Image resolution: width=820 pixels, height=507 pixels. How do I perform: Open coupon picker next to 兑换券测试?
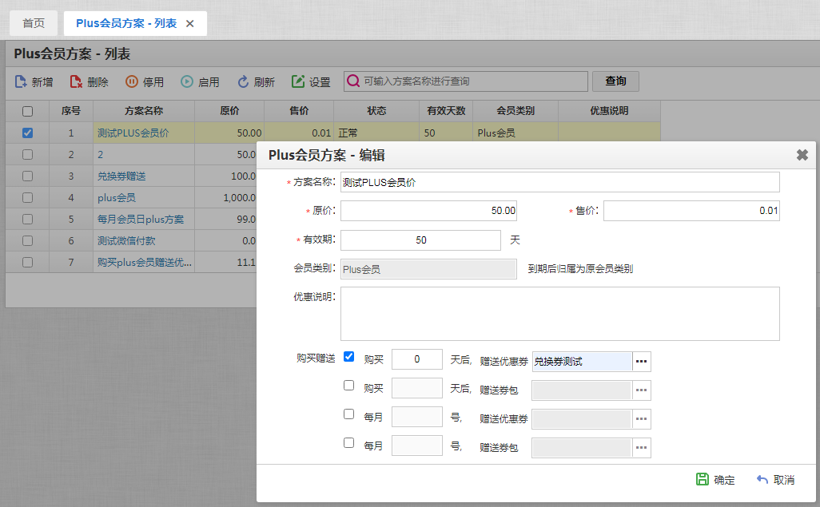(x=642, y=361)
